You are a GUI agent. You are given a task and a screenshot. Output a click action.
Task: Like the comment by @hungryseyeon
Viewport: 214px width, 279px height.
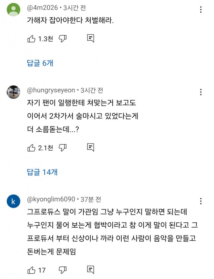[x=31, y=148]
